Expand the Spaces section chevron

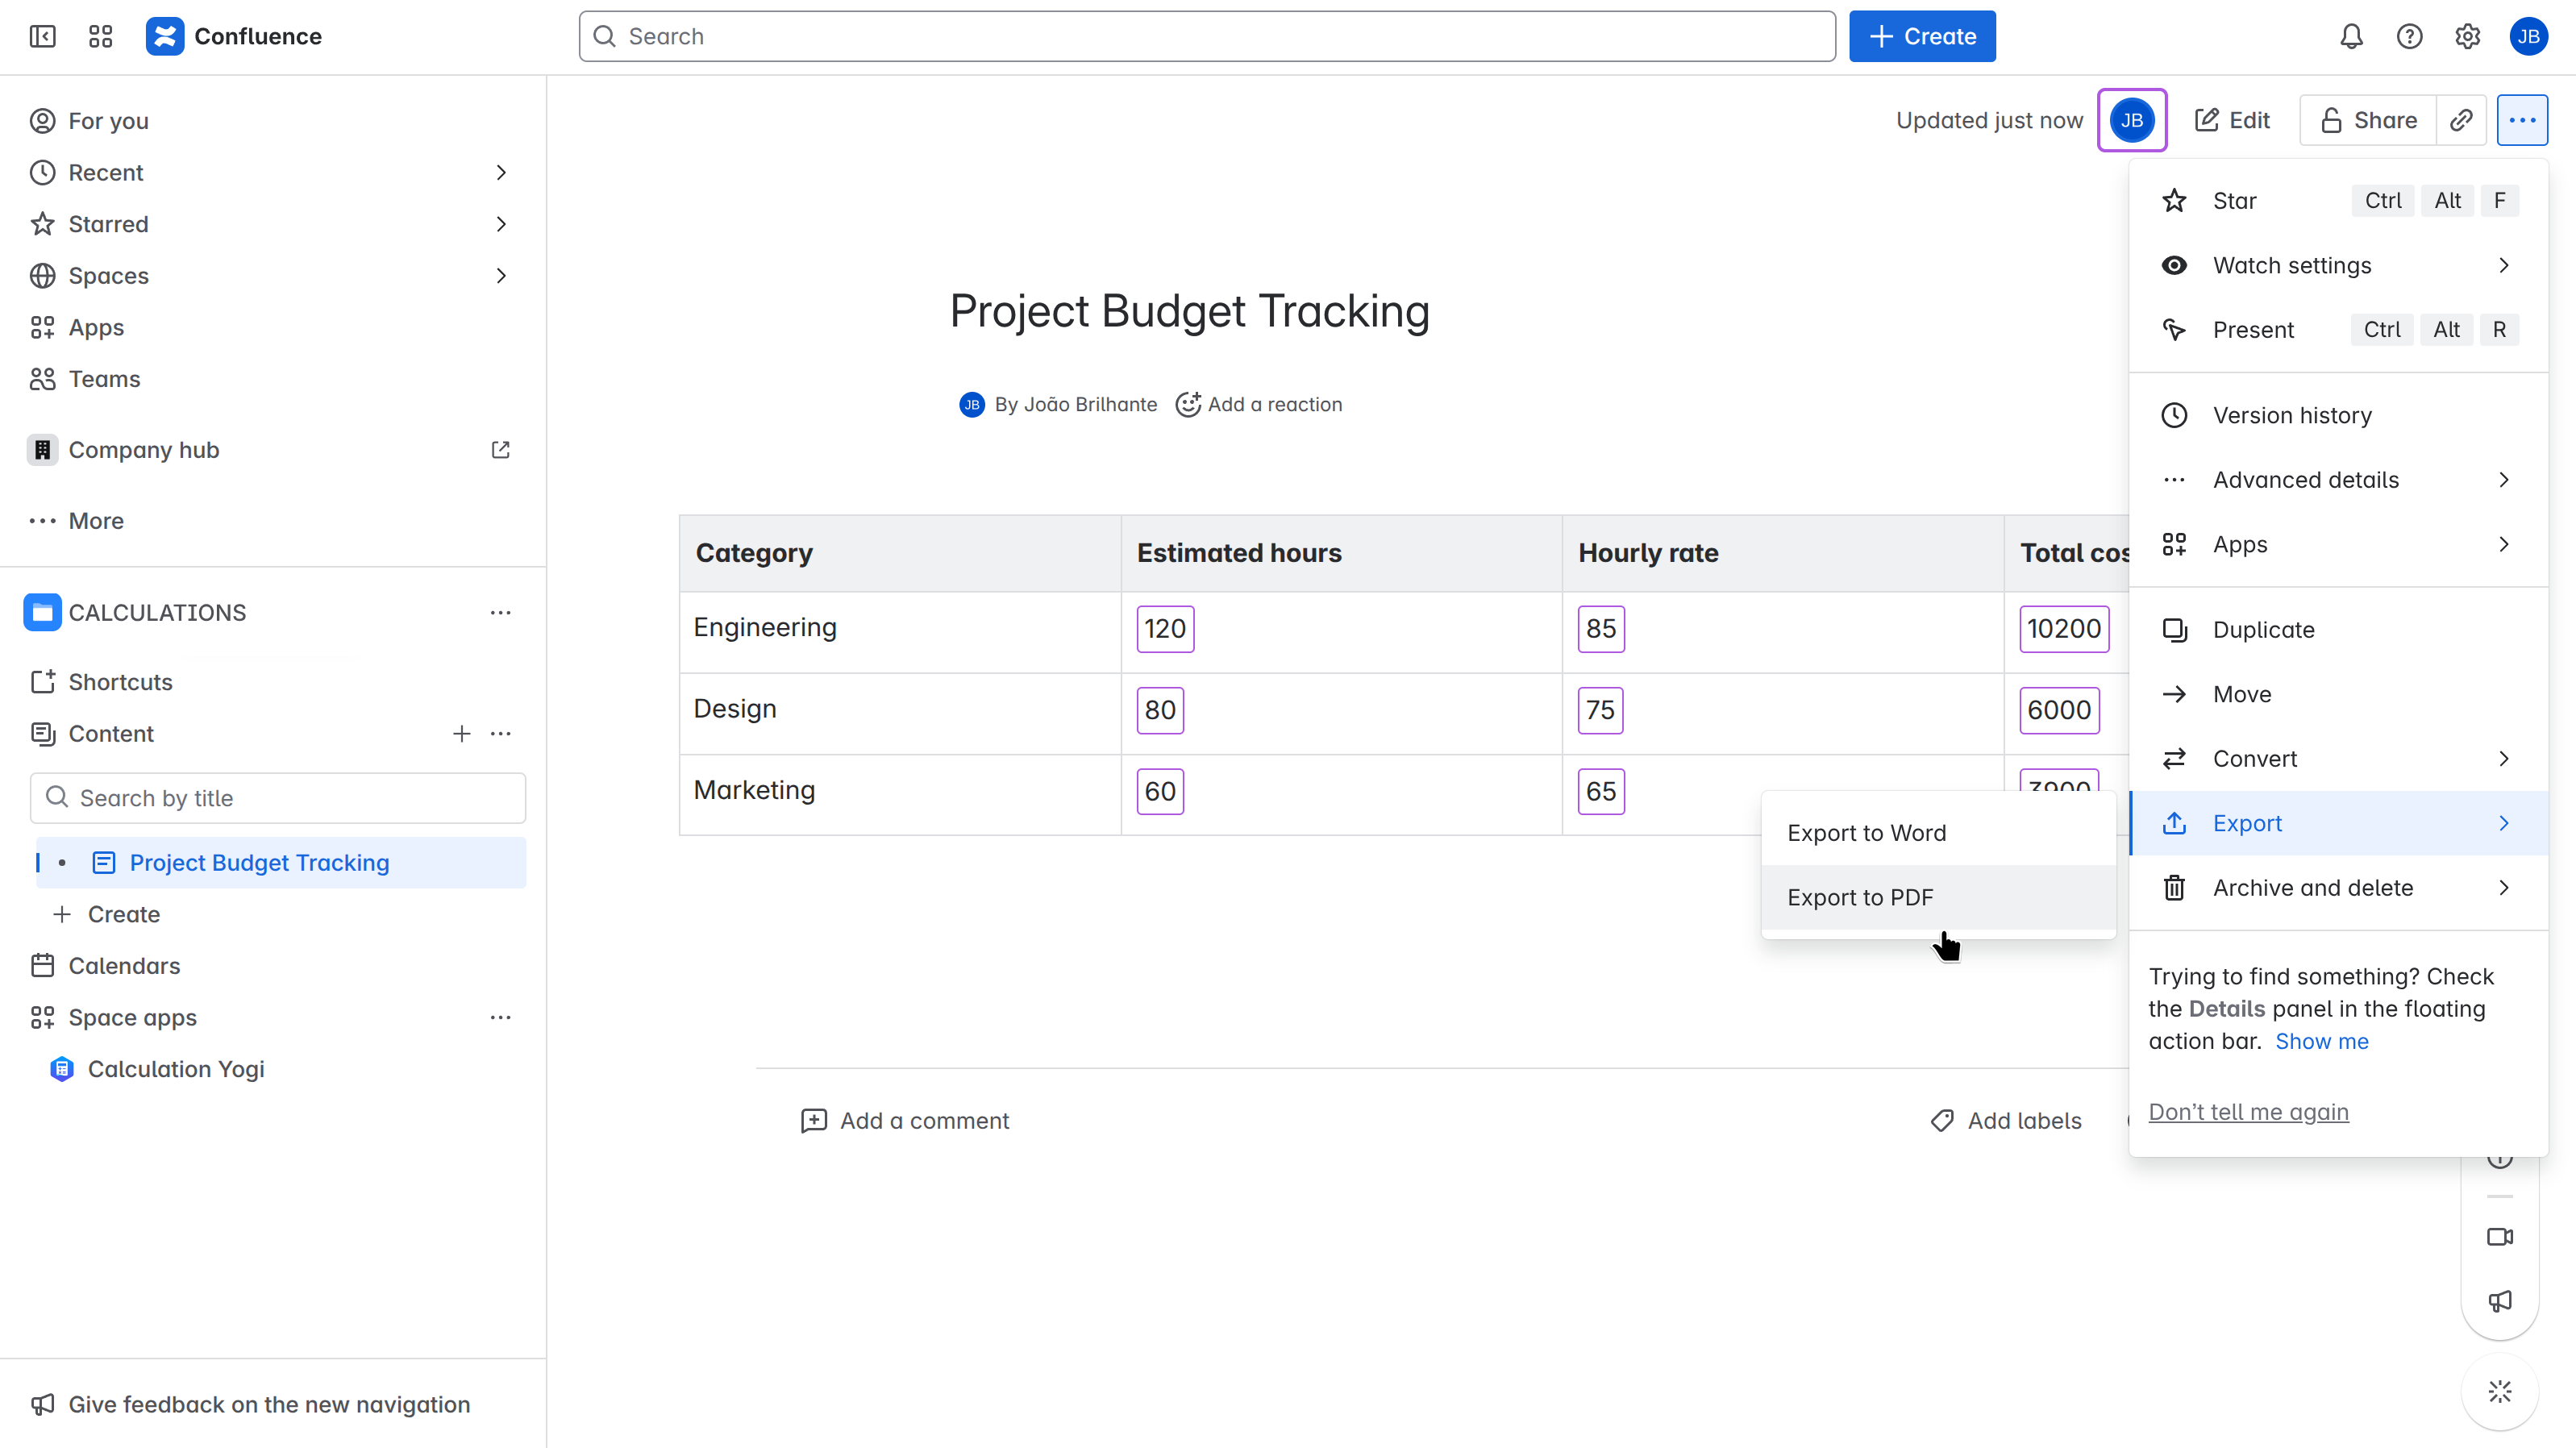pos(501,276)
